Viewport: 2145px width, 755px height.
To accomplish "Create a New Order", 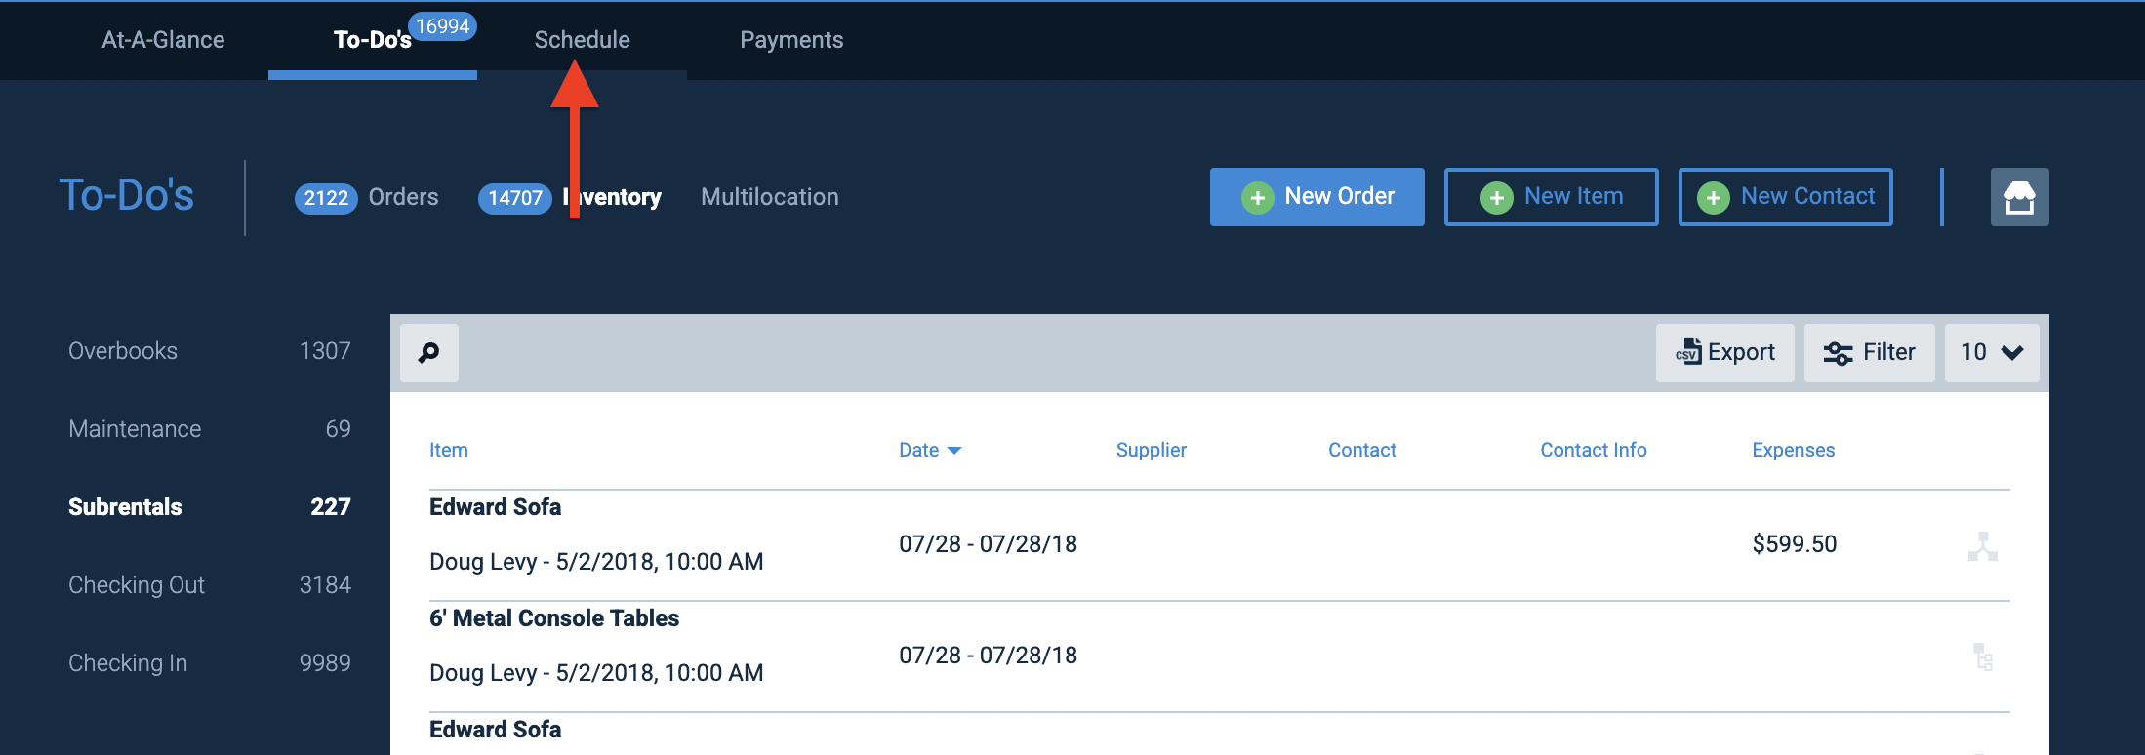I will click(x=1317, y=197).
